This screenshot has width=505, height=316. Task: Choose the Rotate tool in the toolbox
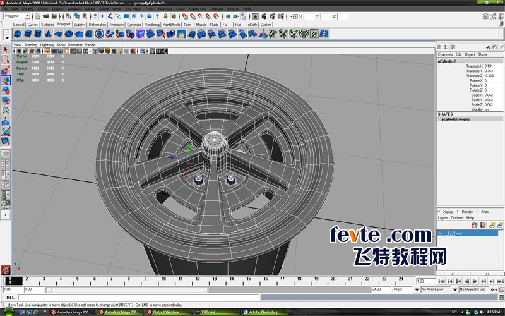tap(6, 90)
